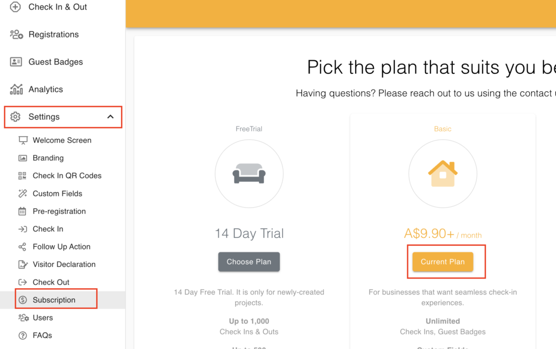
Task: Click the Check In QR Codes icon
Action: pos(22,176)
